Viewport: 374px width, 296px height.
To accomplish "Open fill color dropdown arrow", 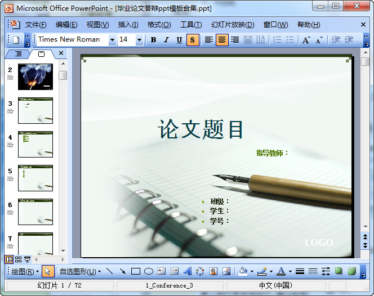I will pos(252,271).
